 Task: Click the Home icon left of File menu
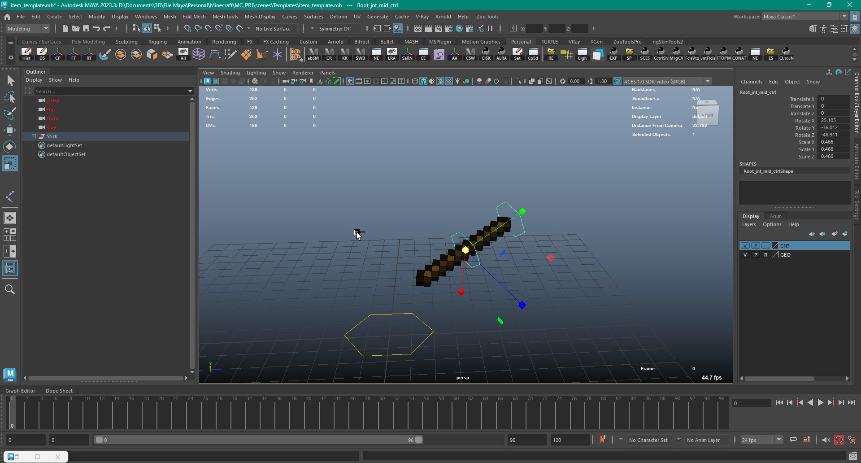click(x=7, y=17)
